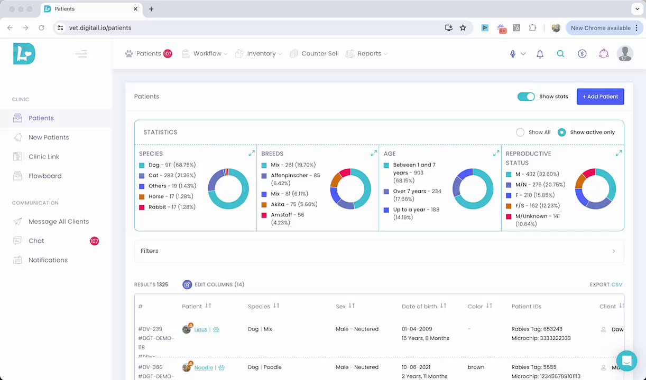Image resolution: width=646 pixels, height=380 pixels.
Task: Click the Dog teal color legend swatch
Action: [142, 165]
